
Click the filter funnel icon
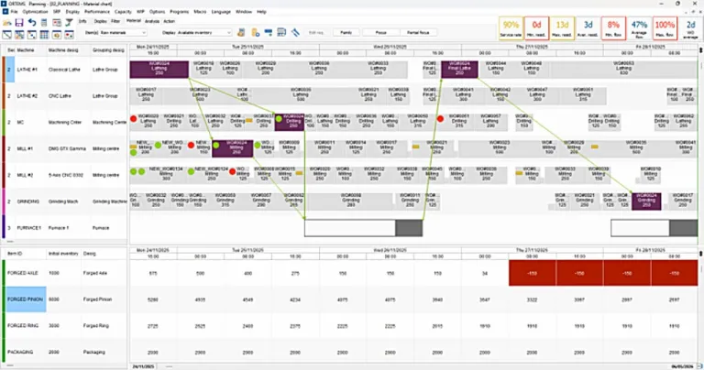click(x=69, y=22)
